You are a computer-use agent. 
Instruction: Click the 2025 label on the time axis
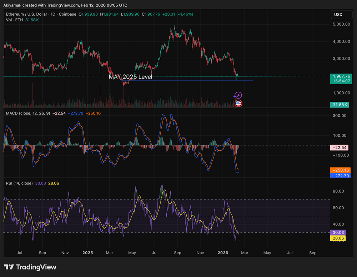click(x=87, y=253)
